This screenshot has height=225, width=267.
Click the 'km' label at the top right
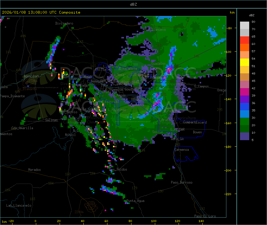232,12
